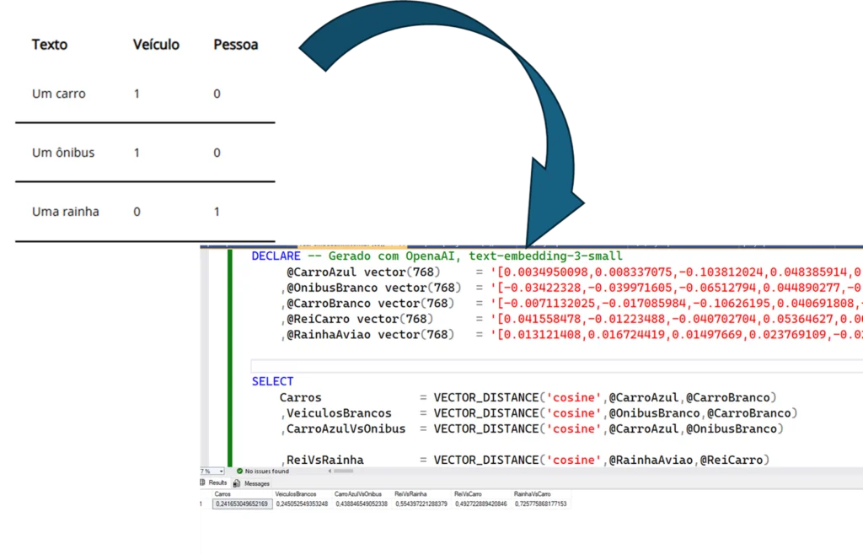Click the row selector in the results grid
863x555 pixels.
pos(202,503)
